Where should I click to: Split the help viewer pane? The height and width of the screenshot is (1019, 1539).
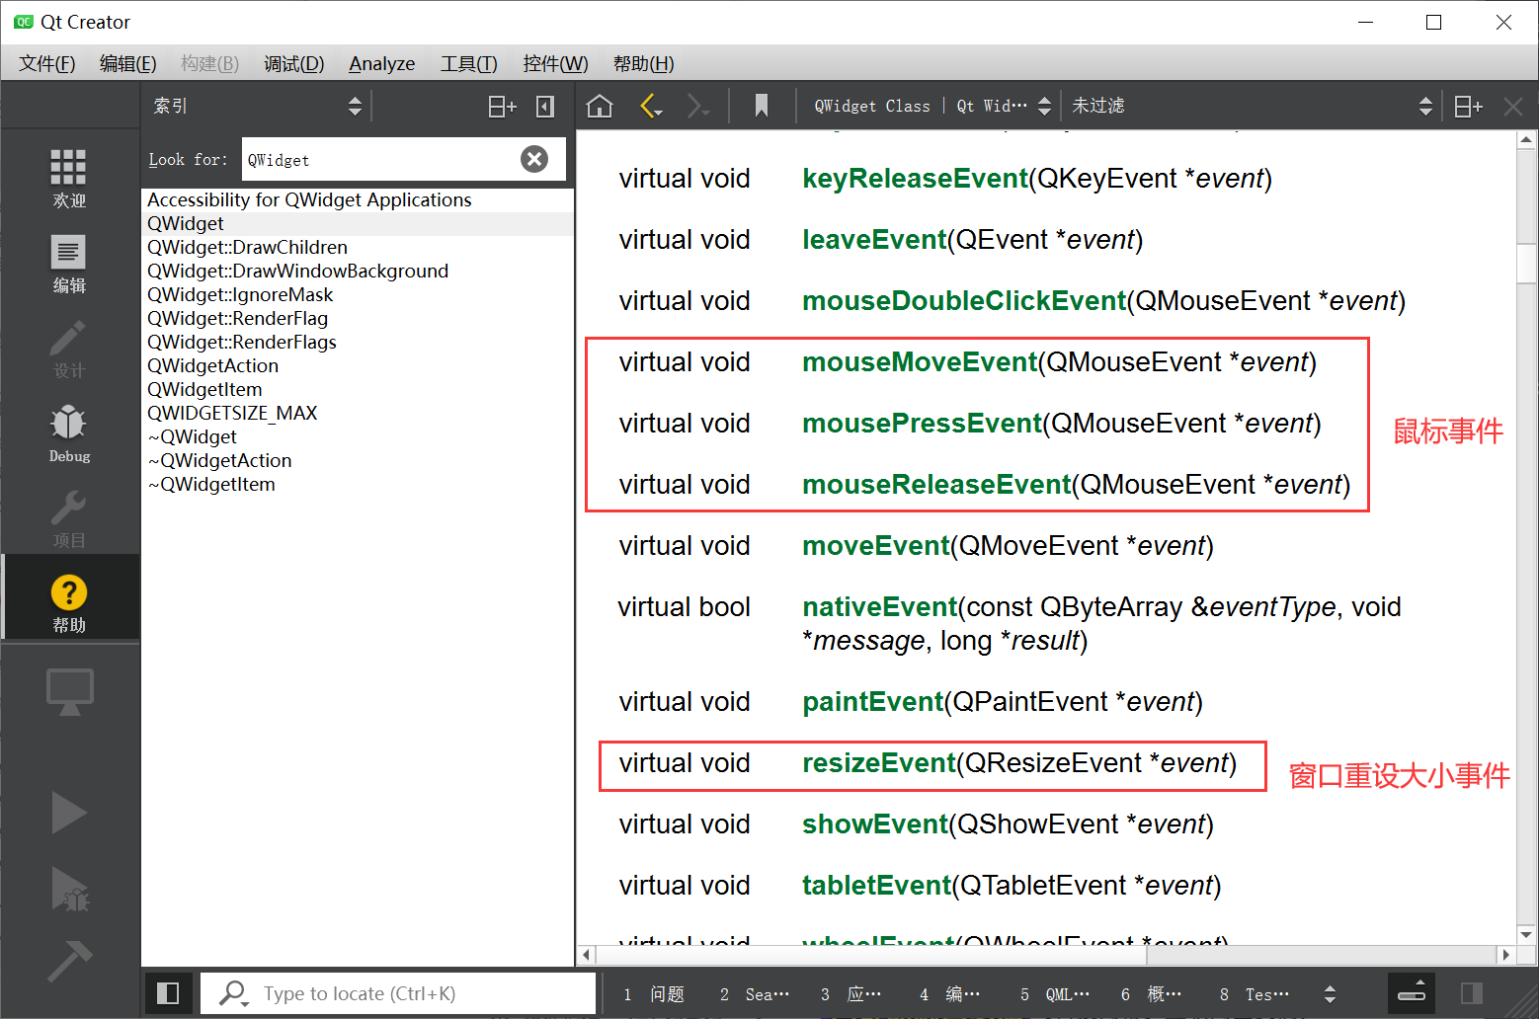coord(1468,106)
